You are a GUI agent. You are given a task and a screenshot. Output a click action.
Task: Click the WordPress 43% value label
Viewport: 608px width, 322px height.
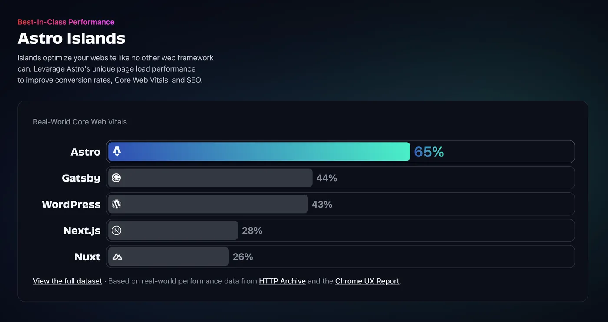tap(322, 204)
